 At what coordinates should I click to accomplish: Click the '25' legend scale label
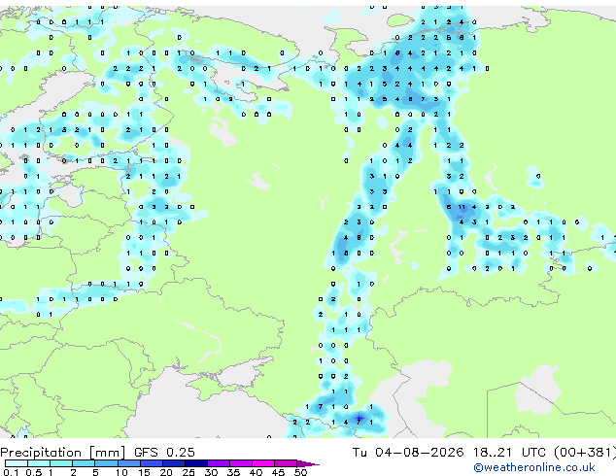pyautogui.click(x=188, y=472)
